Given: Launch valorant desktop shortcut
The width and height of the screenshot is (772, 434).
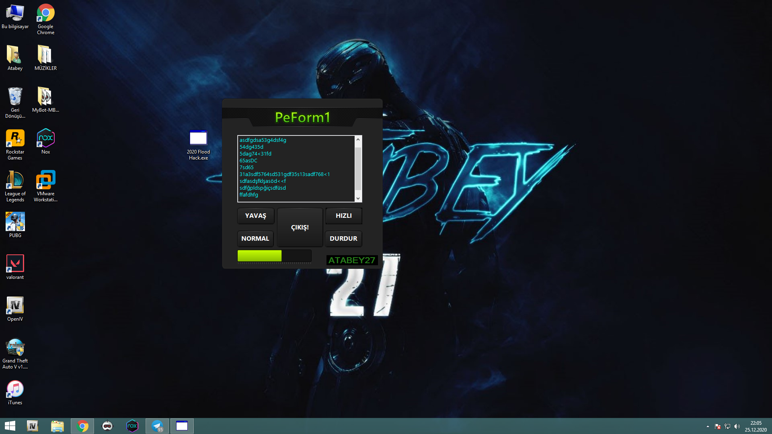Looking at the screenshot, I should point(15,267).
